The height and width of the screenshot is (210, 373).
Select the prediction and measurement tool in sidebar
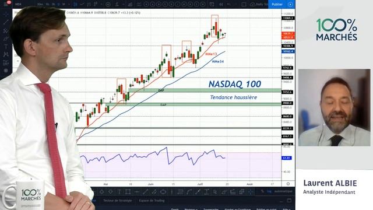(x=6, y=63)
